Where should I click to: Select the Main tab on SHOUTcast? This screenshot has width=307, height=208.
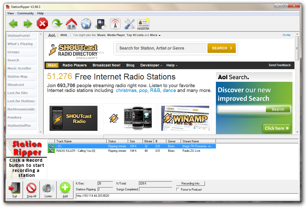52,65
